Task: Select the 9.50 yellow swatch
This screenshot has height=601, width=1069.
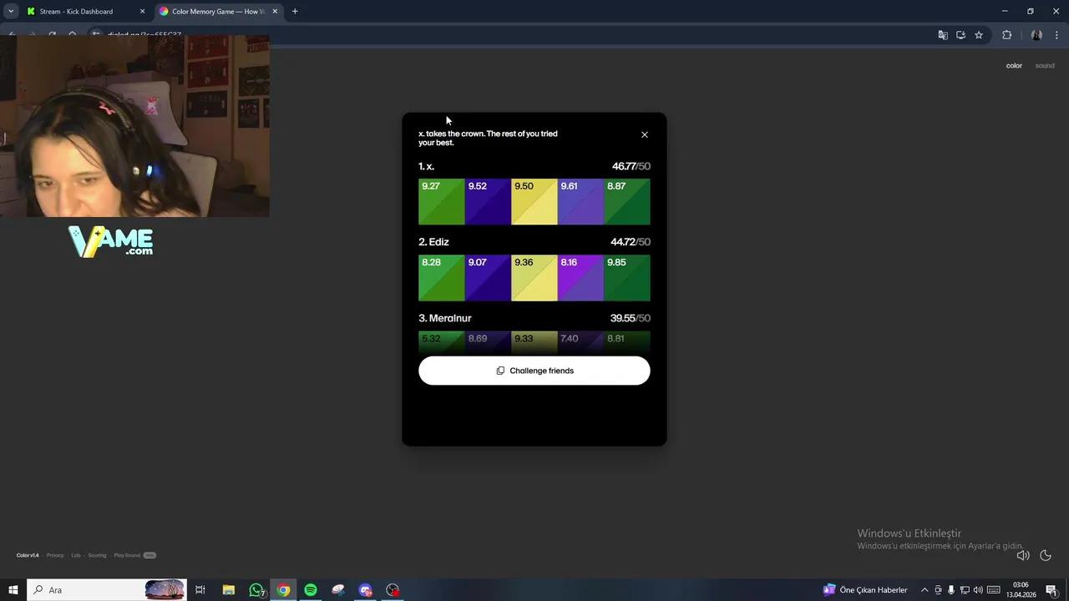Action: tap(534, 202)
